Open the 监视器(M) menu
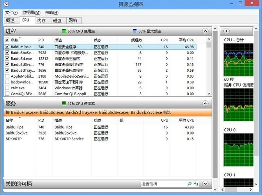This screenshot has width=262, height=195. (31, 12)
